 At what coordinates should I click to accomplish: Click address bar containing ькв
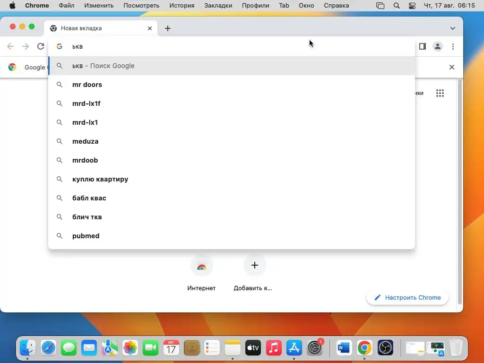coord(232,47)
